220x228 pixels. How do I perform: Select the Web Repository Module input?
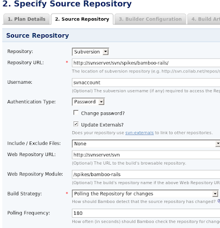point(146,174)
